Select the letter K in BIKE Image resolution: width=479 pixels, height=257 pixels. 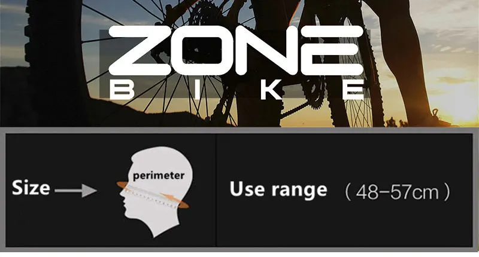point(272,90)
